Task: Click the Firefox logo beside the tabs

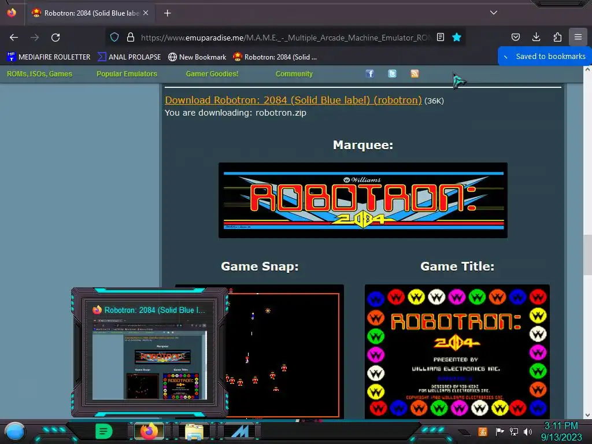Action: point(12,13)
